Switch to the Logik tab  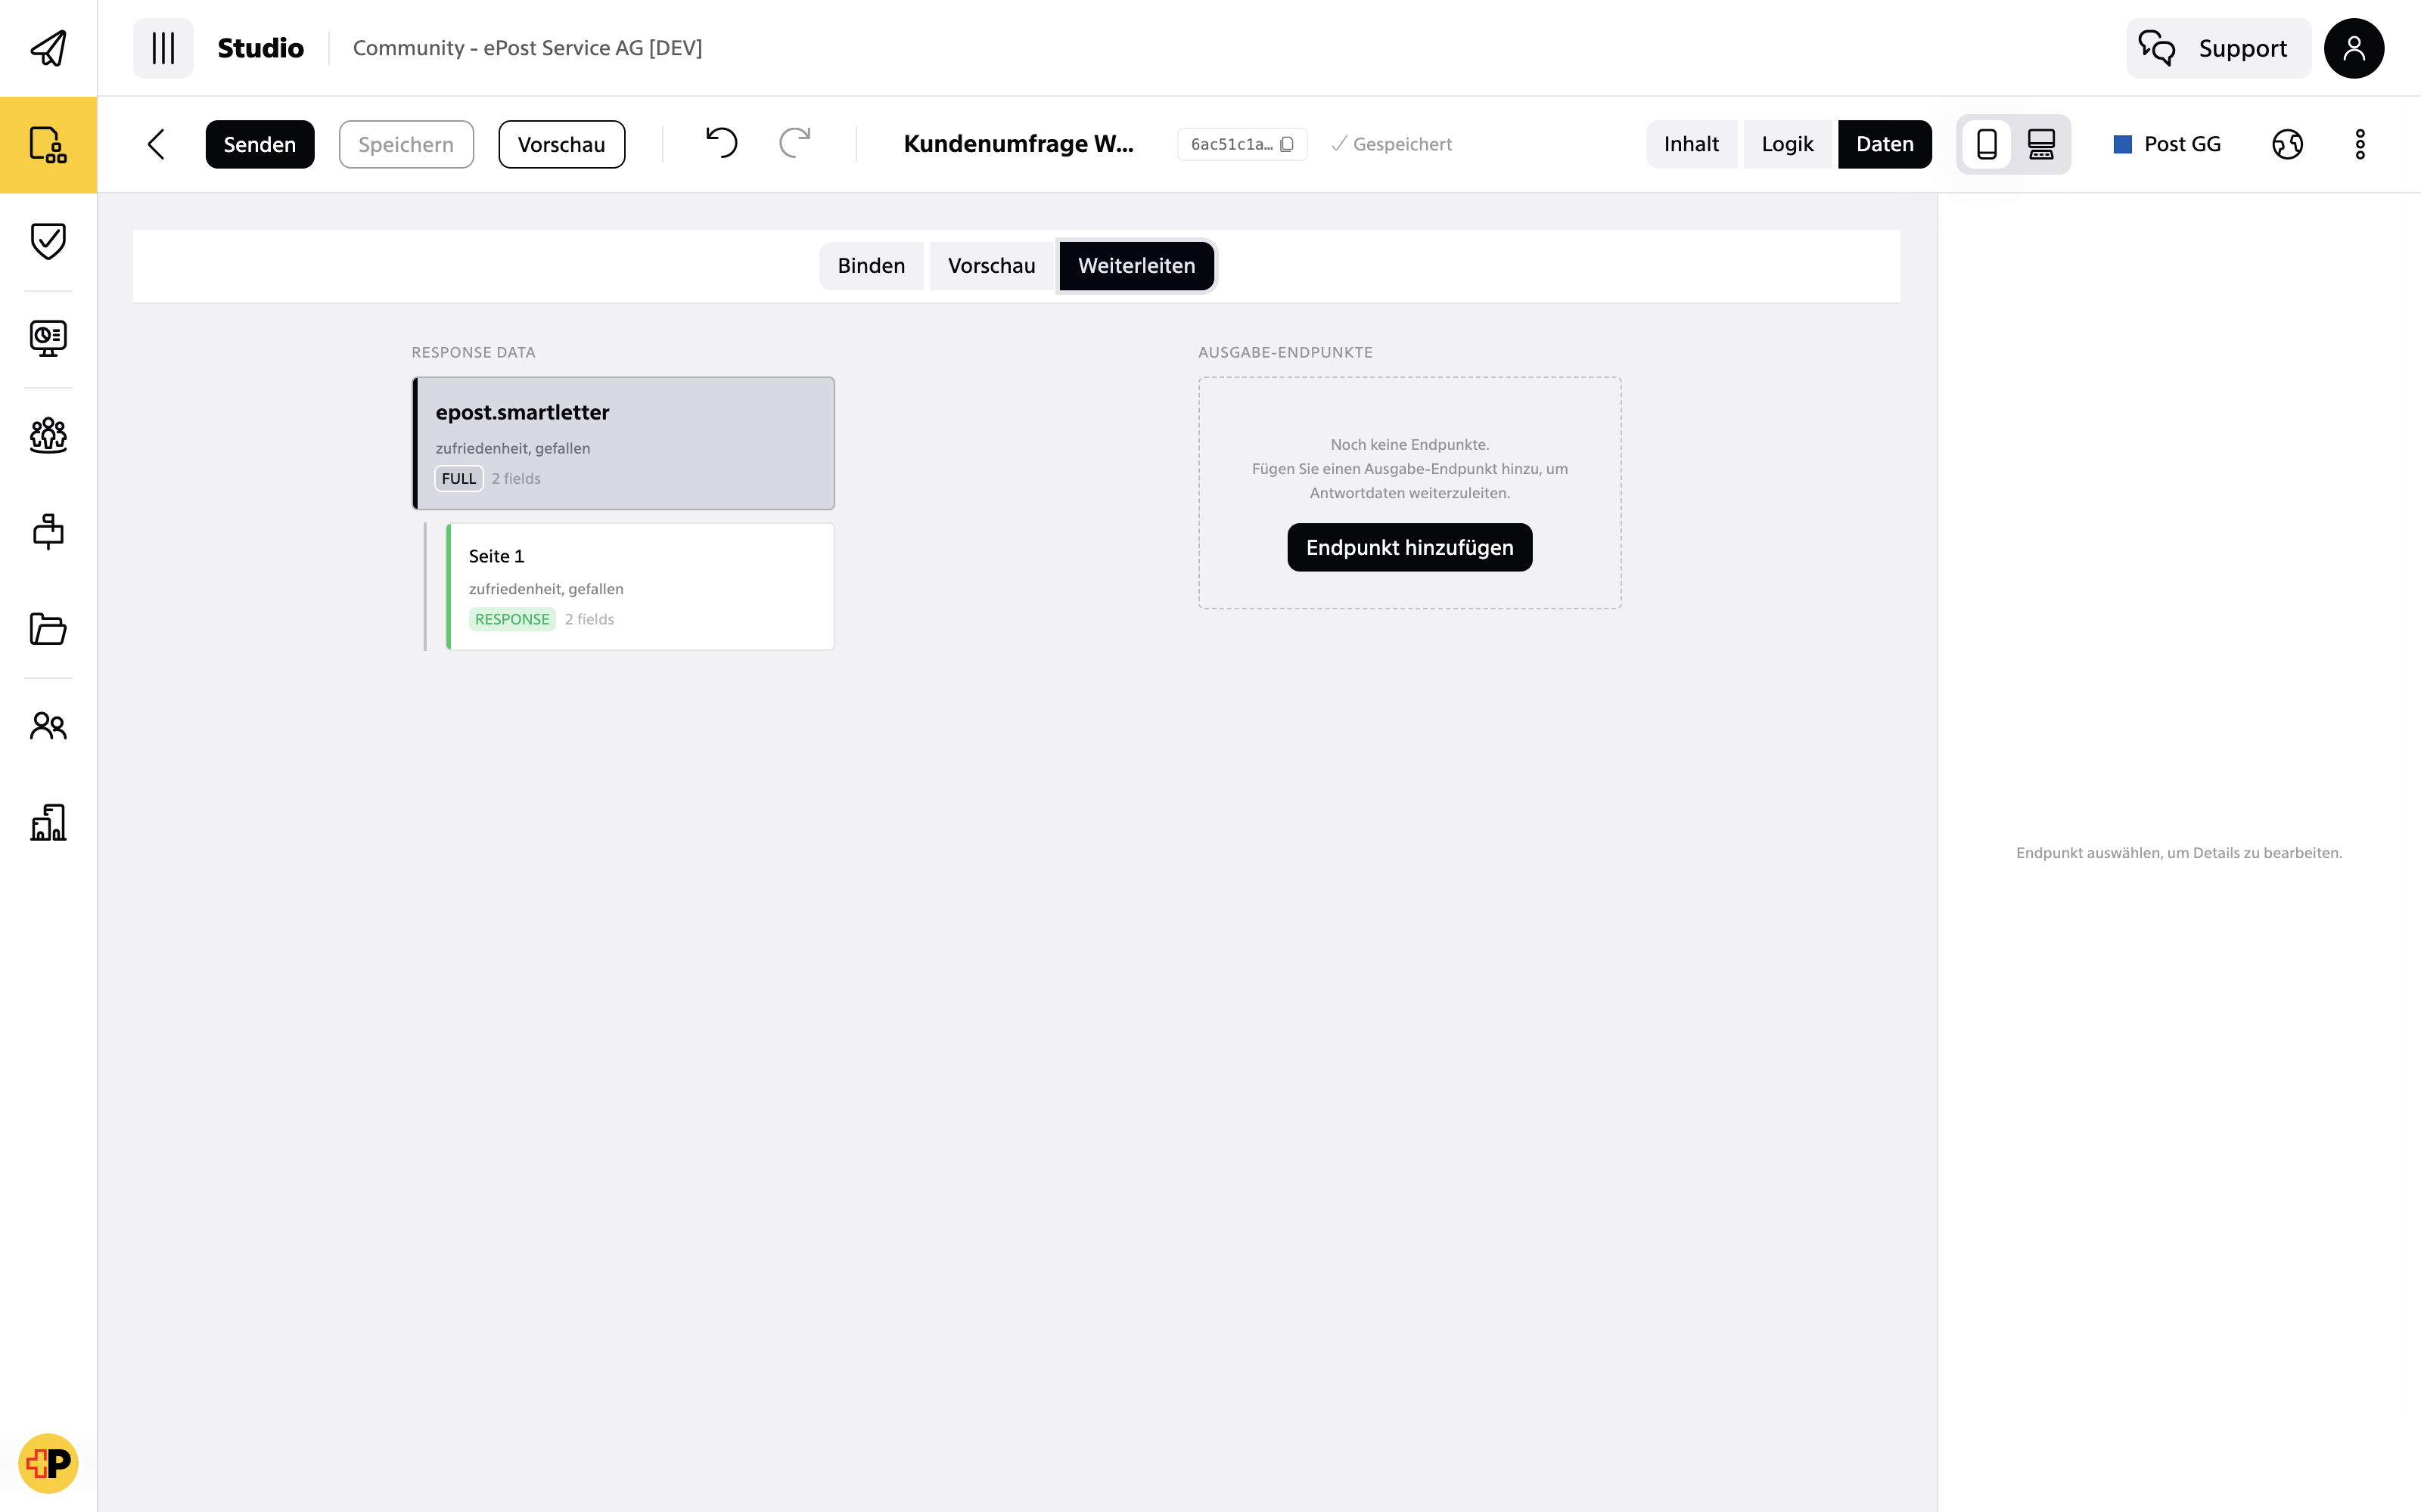pos(1787,144)
